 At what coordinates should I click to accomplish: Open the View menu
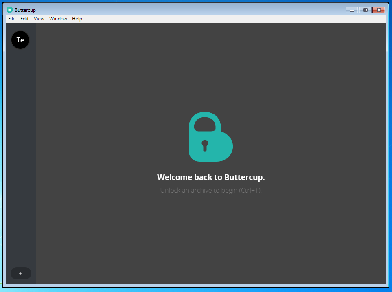(39, 19)
